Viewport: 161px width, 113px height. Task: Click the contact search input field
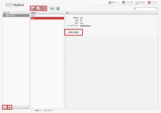[x=146, y=9]
